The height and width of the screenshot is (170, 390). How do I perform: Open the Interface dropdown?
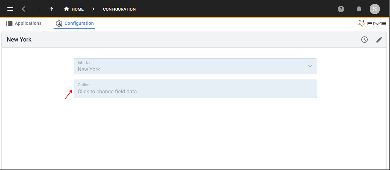pyautogui.click(x=195, y=66)
